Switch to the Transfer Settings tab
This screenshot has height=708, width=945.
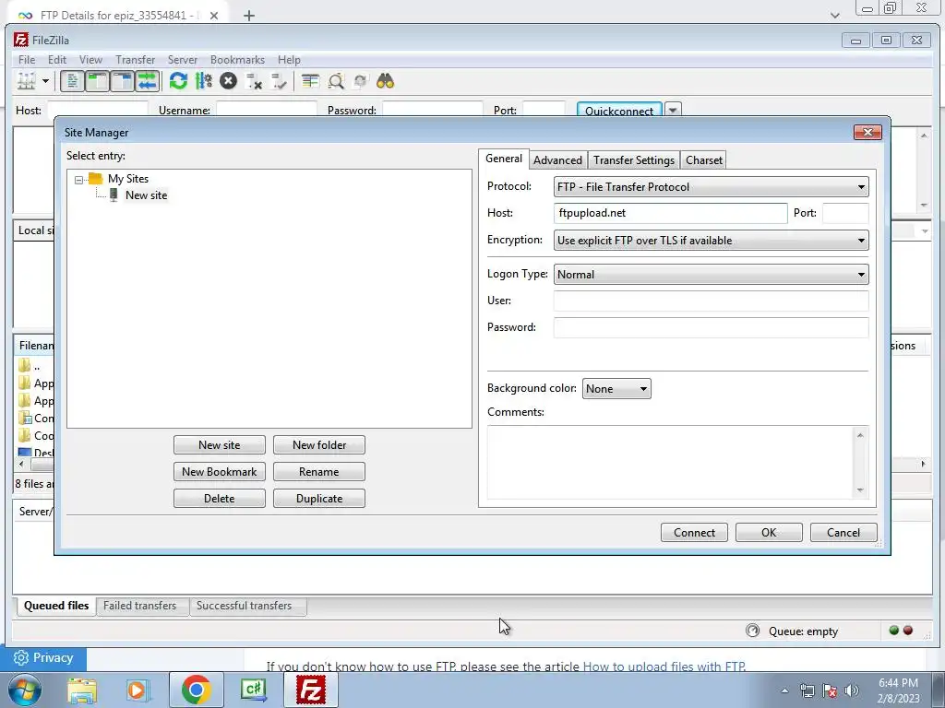[x=633, y=160]
